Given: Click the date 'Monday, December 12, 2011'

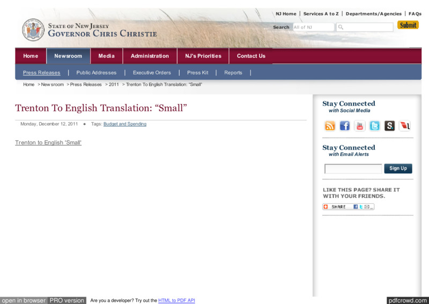Looking at the screenshot, I should coord(49,124).
